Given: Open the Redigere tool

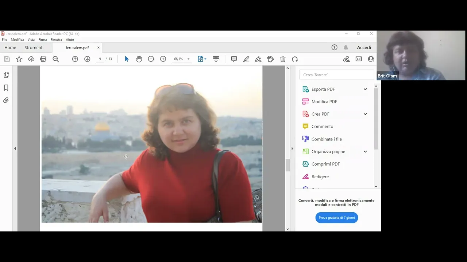Looking at the screenshot, I should coord(320,176).
